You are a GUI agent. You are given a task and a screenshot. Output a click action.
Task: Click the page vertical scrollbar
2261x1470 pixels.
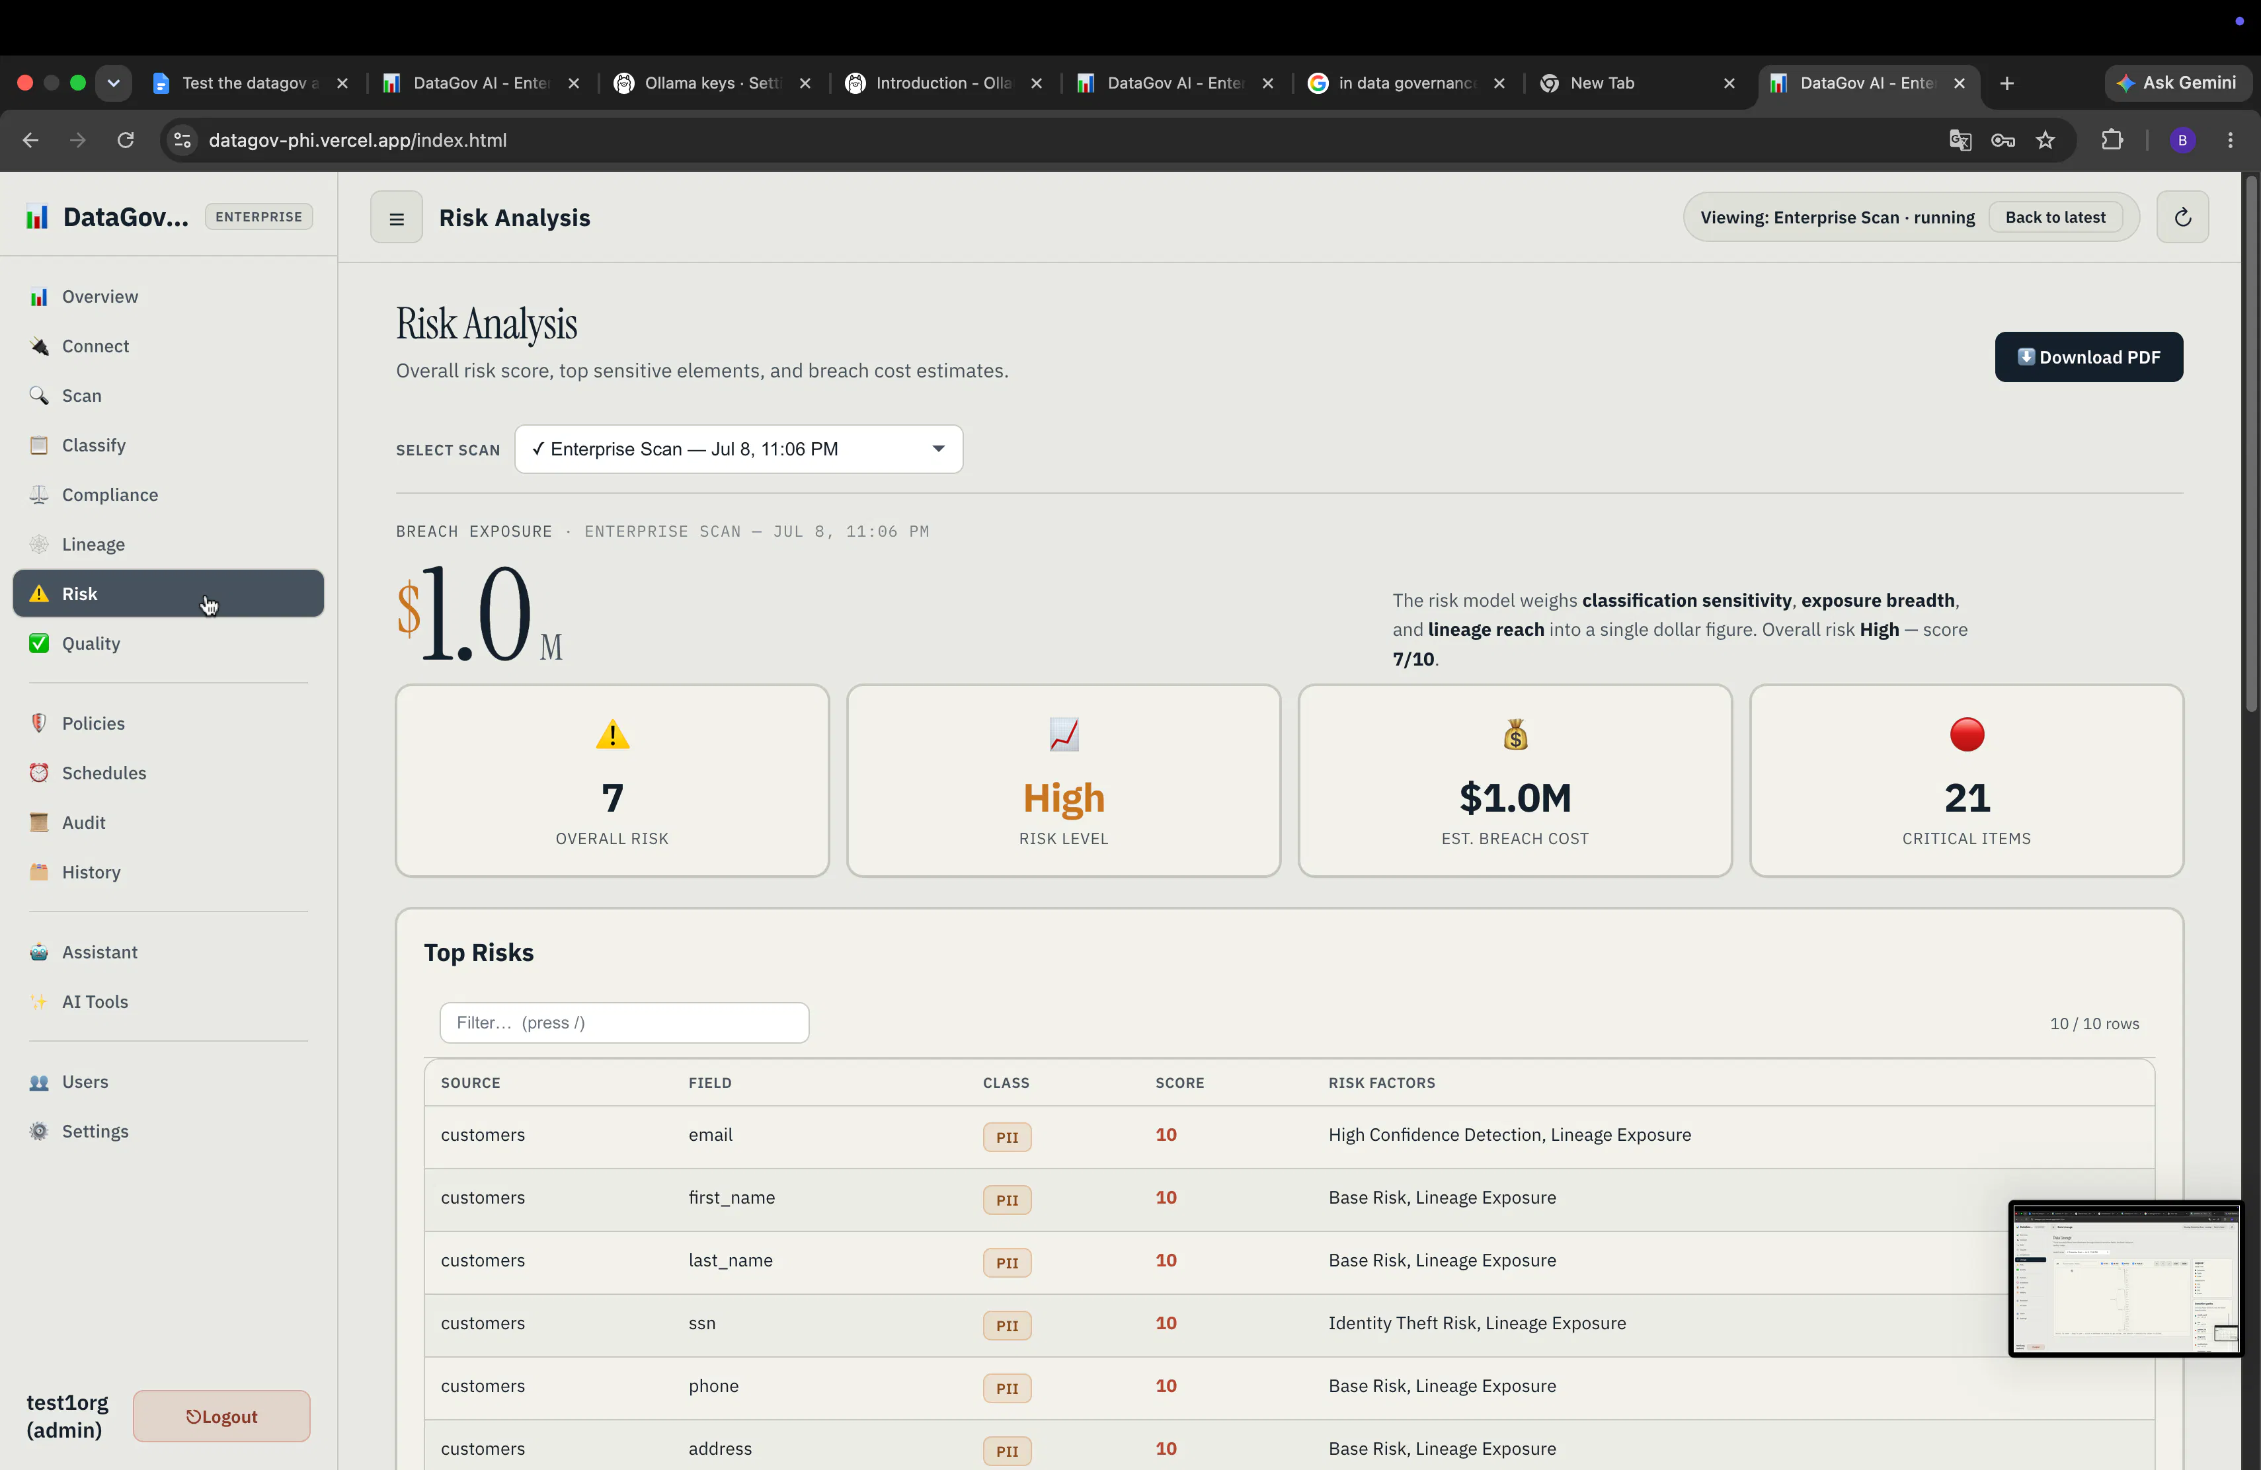click(x=2250, y=442)
